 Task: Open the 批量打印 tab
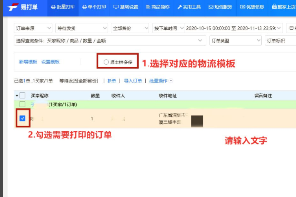(x=63, y=7)
